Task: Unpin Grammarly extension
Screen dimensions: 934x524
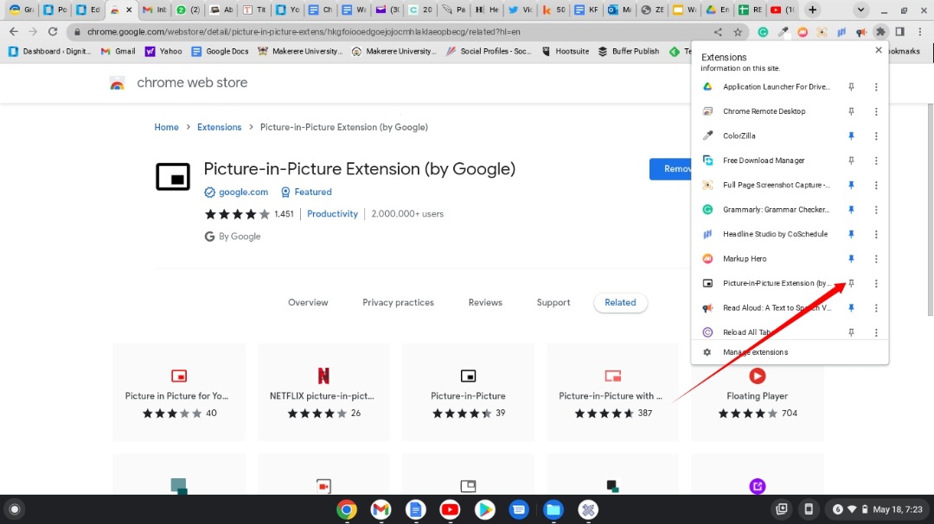Action: [851, 210]
